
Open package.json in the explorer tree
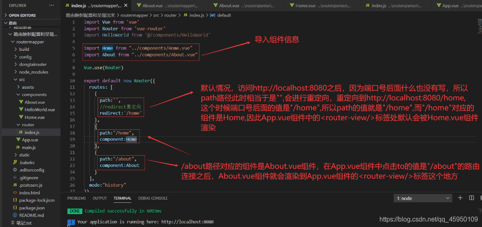pos(31,208)
